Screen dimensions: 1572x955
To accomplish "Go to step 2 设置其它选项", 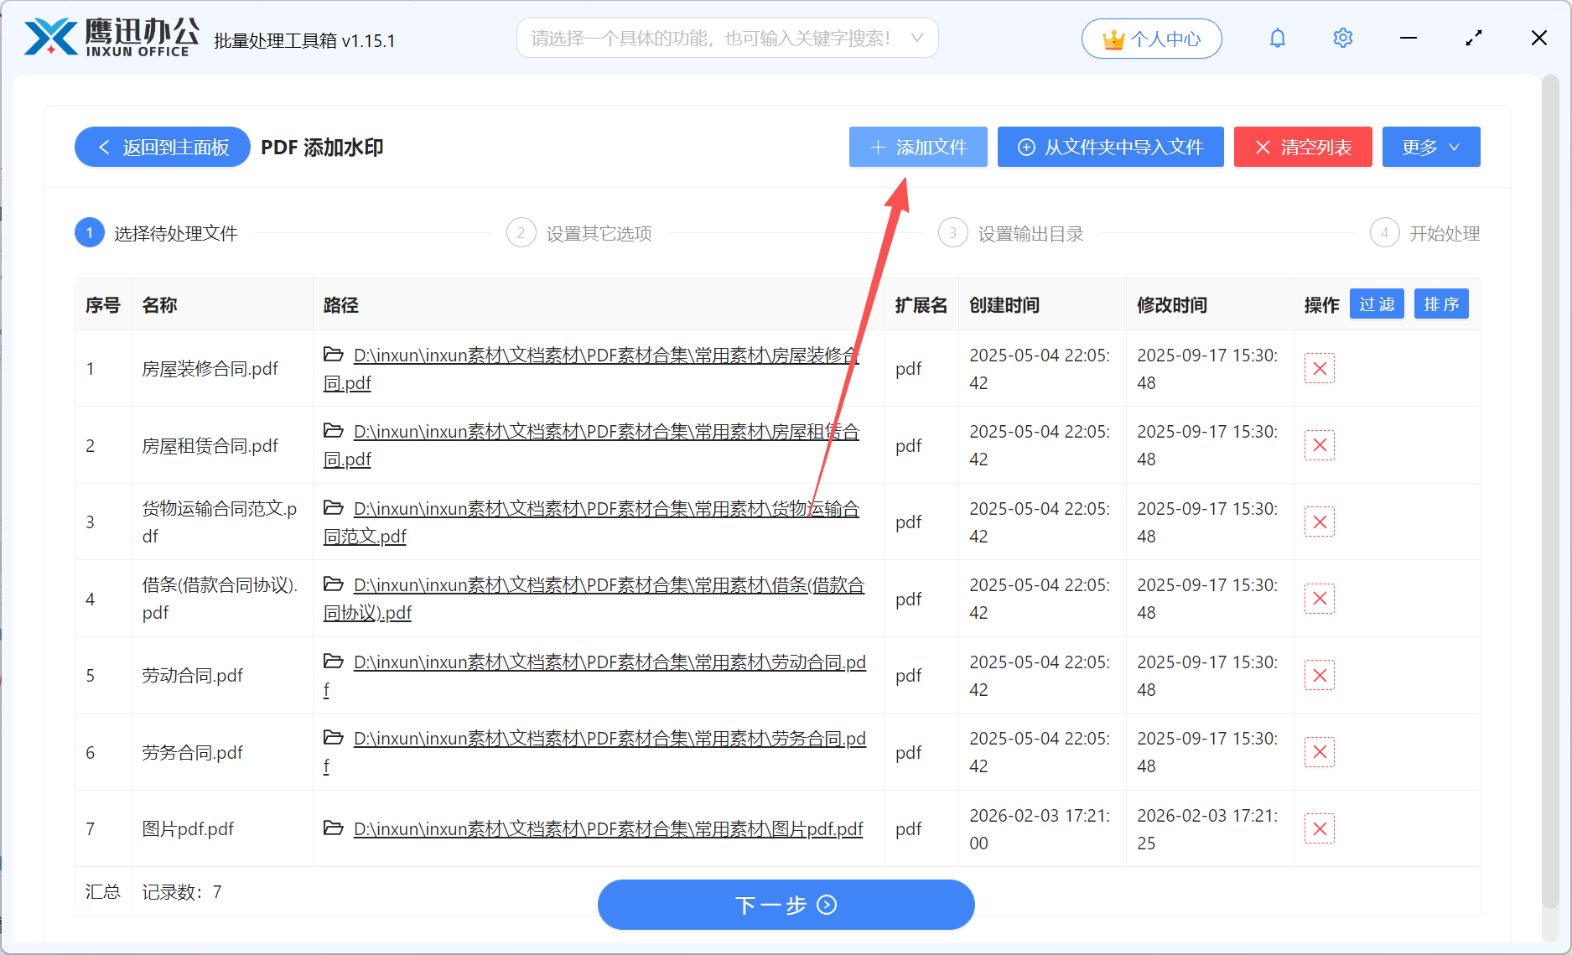I will point(579,233).
